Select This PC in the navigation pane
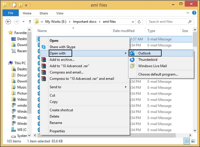Viewport: 200px width, 147px height. click(x=17, y=63)
